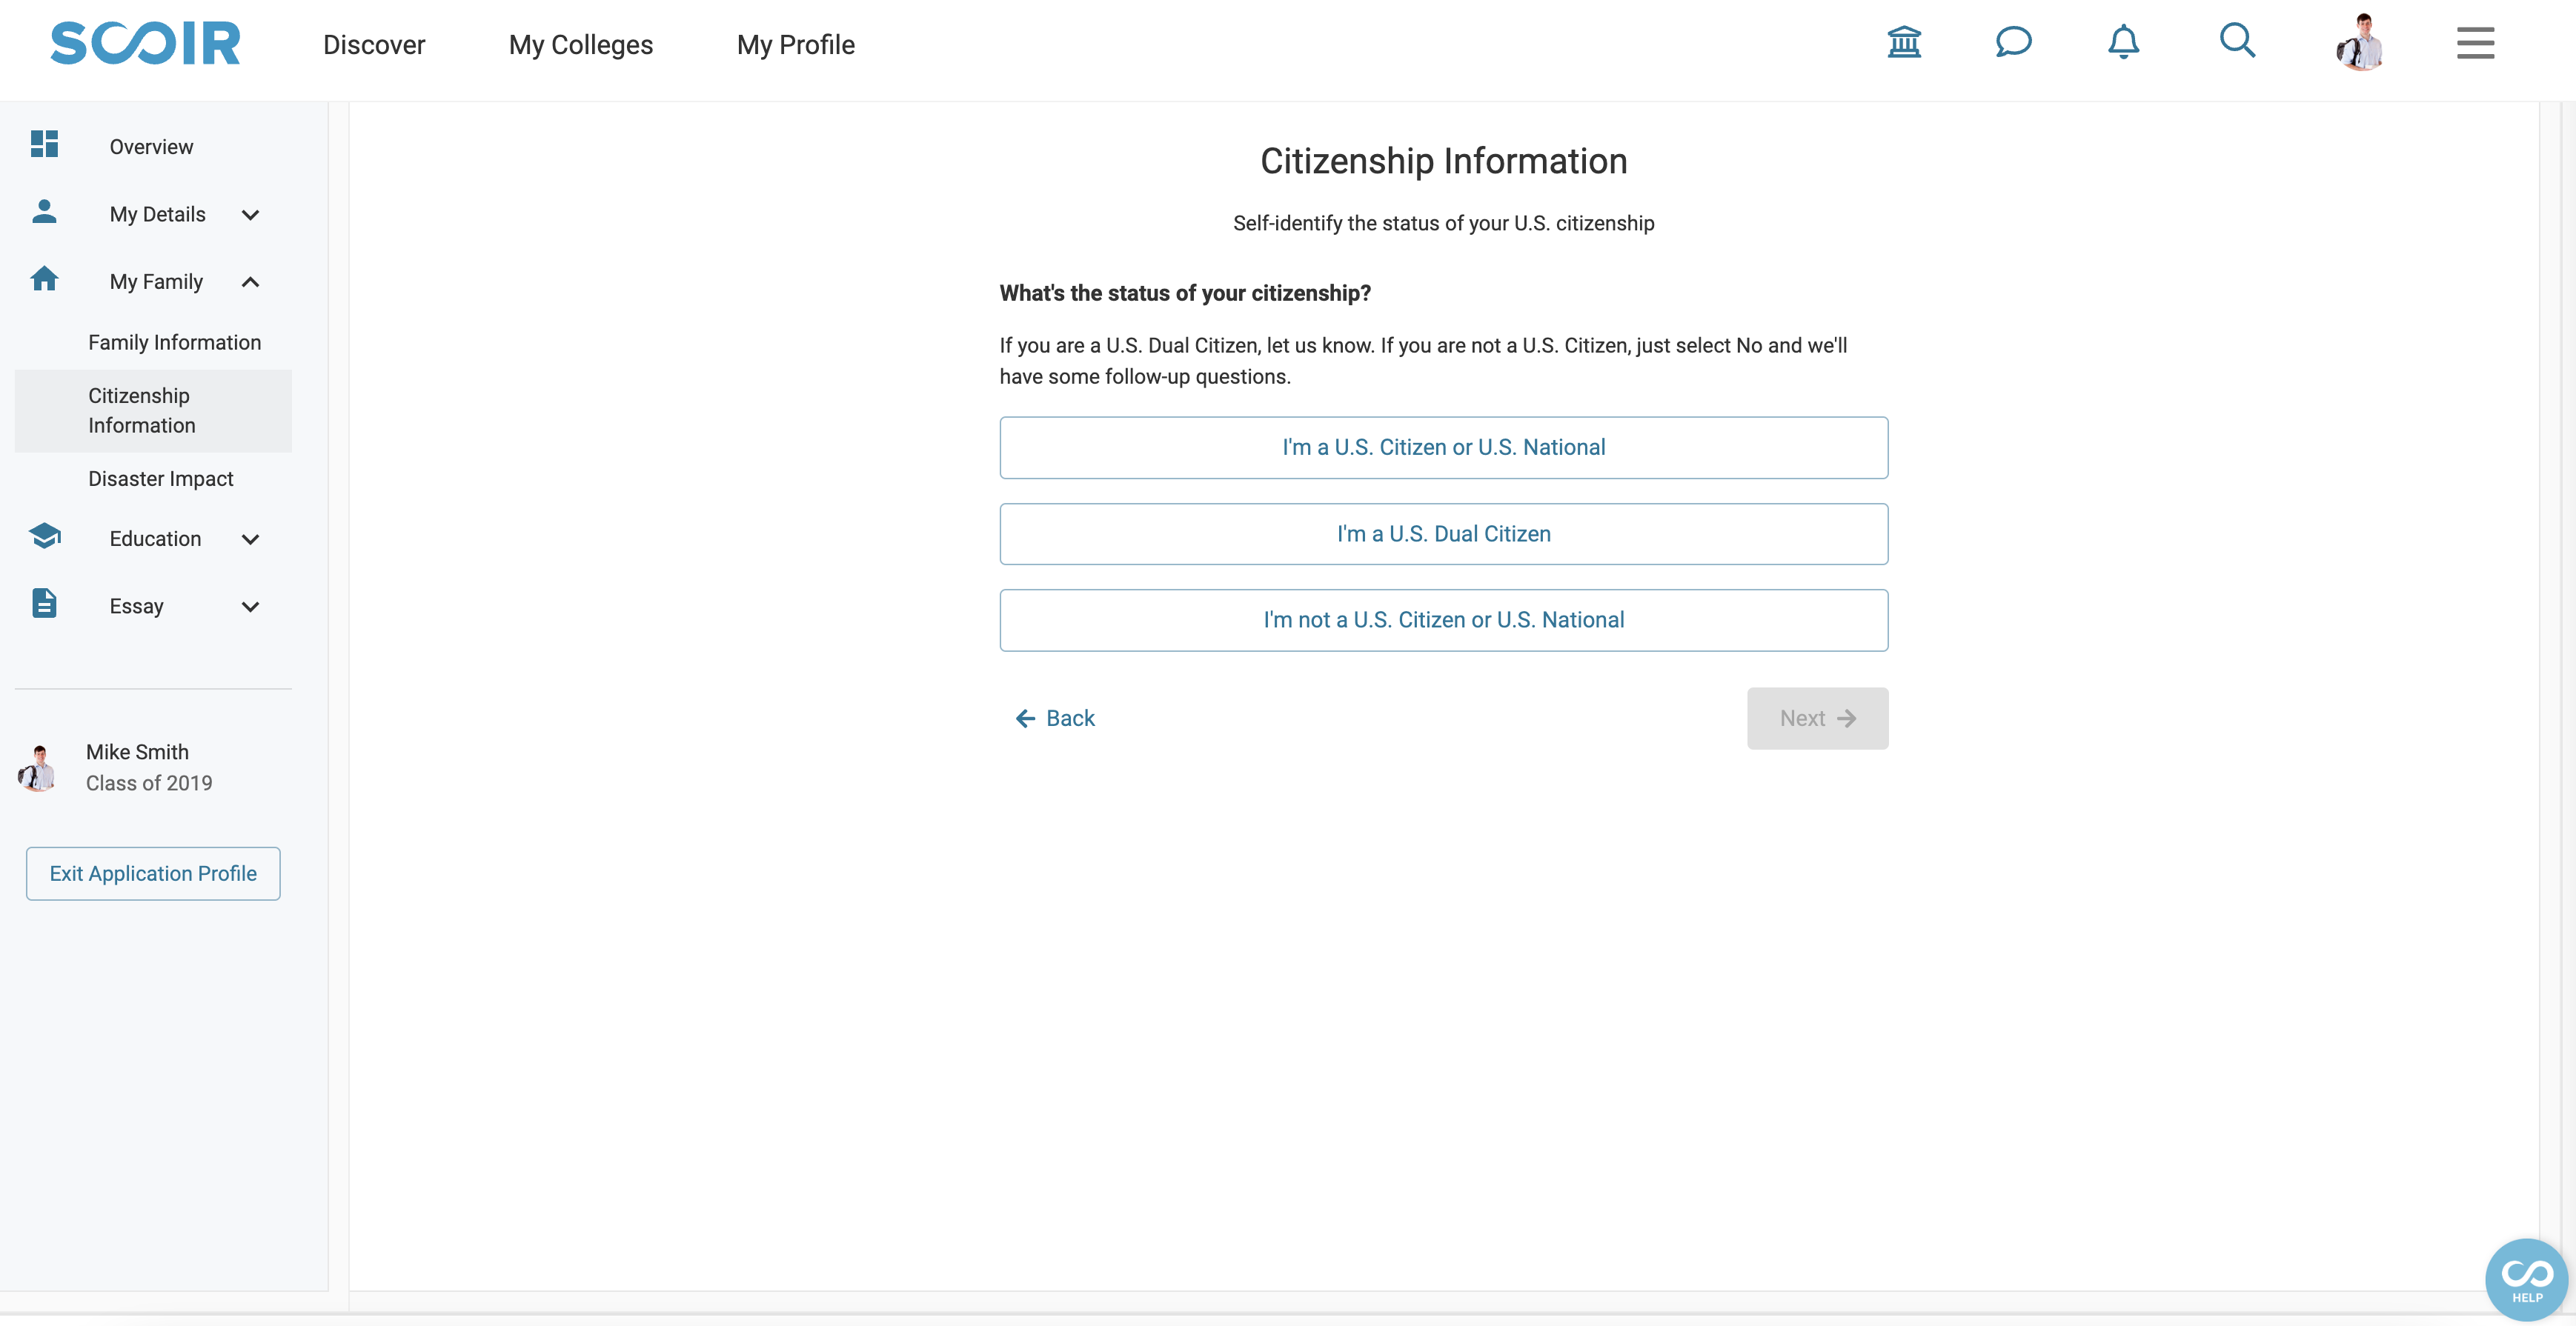
Task: Open the HELP chat widget
Action: [2526, 1279]
